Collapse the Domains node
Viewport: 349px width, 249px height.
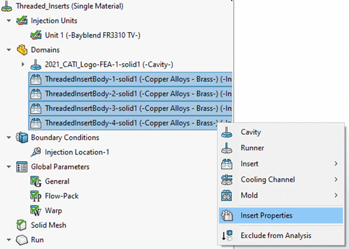[9, 50]
